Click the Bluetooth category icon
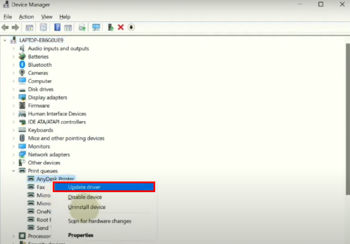The image size is (350, 244). 22,65
